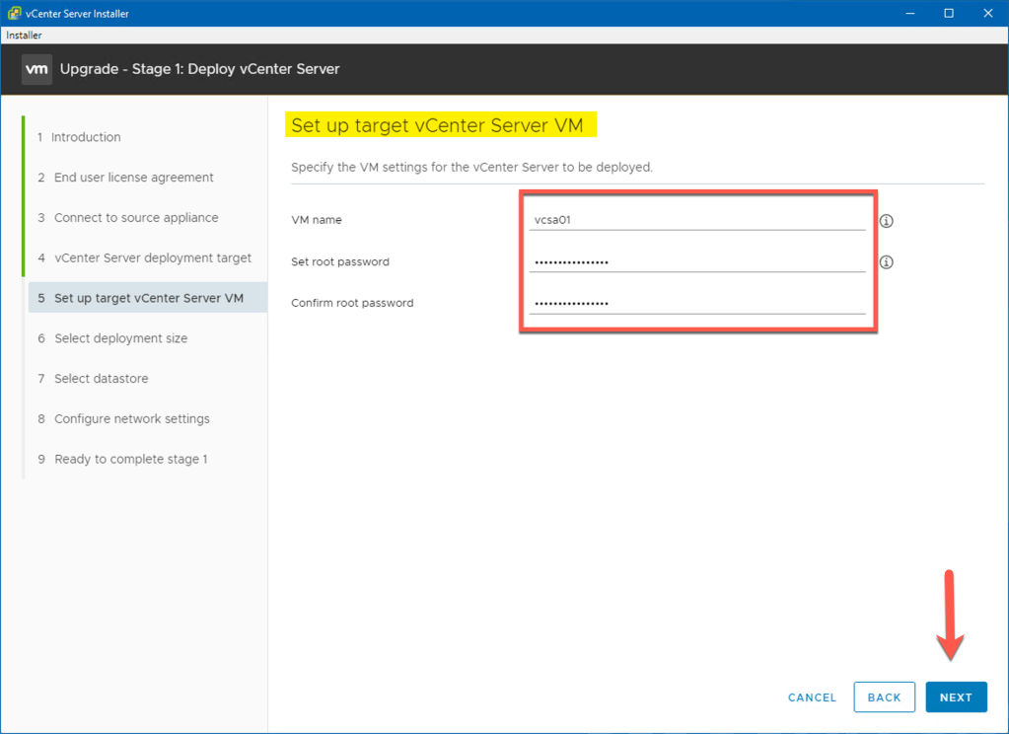
Task: Click into the Set root password field
Action: [696, 262]
